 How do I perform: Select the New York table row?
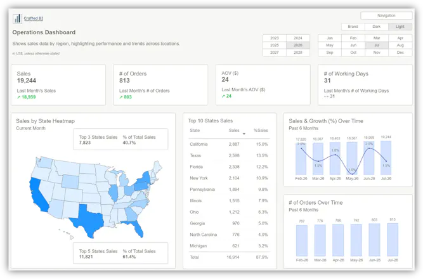(x=229, y=178)
